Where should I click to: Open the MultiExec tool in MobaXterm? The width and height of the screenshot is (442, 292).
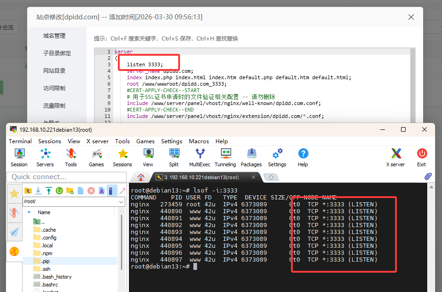pos(199,158)
